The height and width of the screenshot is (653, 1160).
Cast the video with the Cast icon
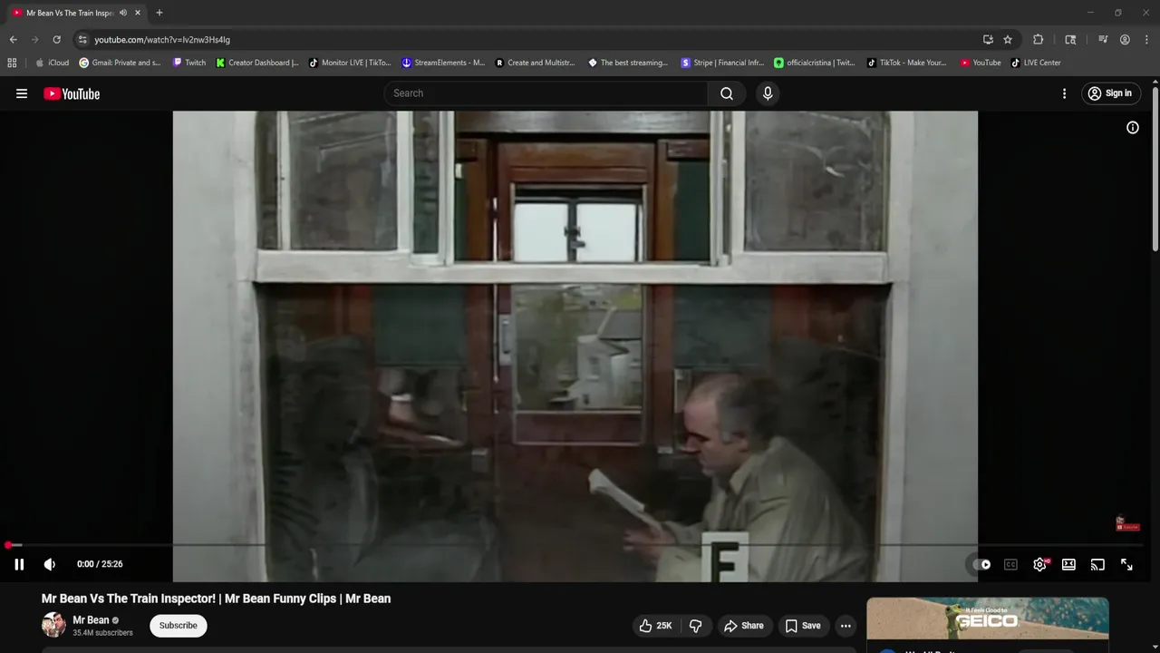point(1097,564)
